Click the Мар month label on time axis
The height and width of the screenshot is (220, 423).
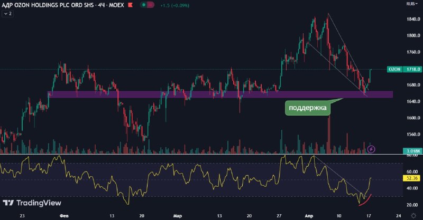click(177, 216)
